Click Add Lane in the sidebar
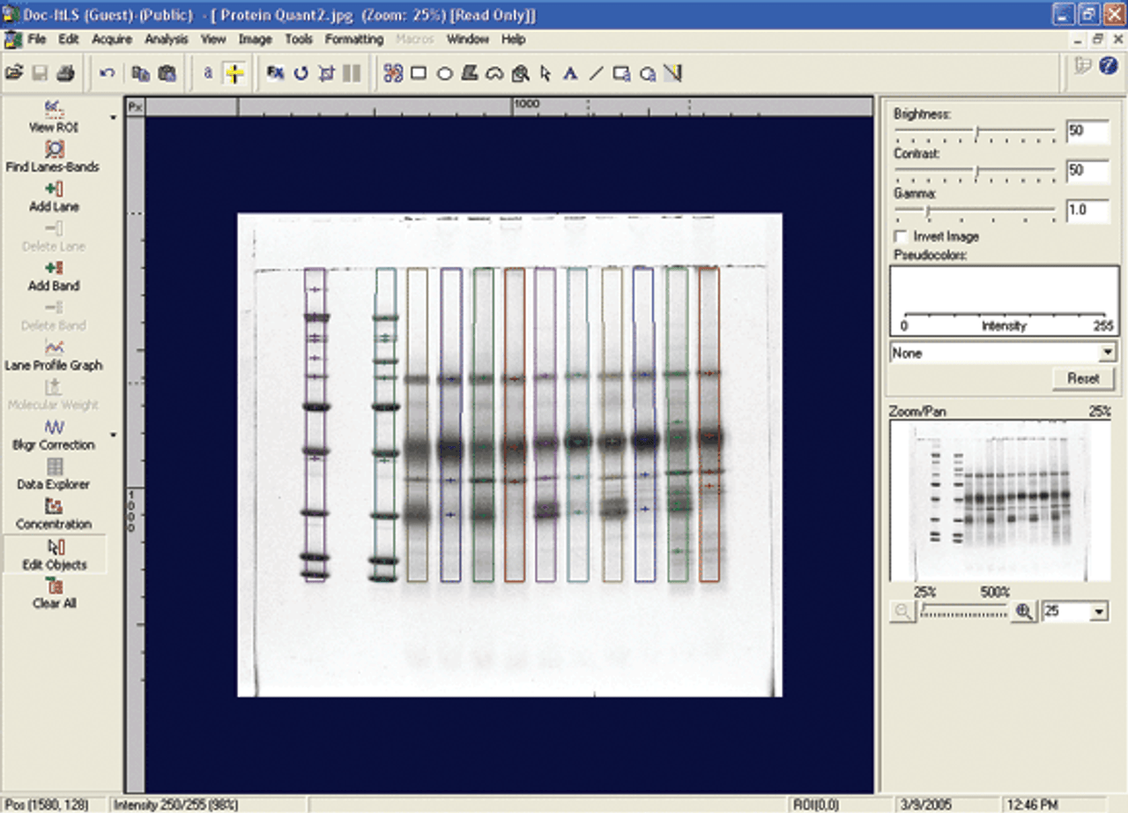Image resolution: width=1128 pixels, height=813 pixels. [54, 197]
